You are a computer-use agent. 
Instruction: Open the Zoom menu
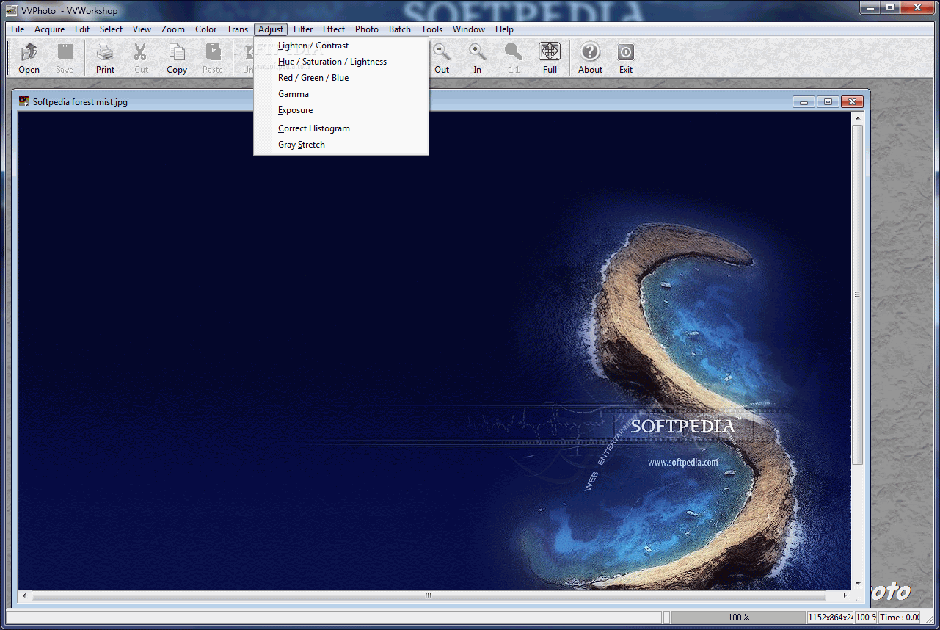point(173,29)
